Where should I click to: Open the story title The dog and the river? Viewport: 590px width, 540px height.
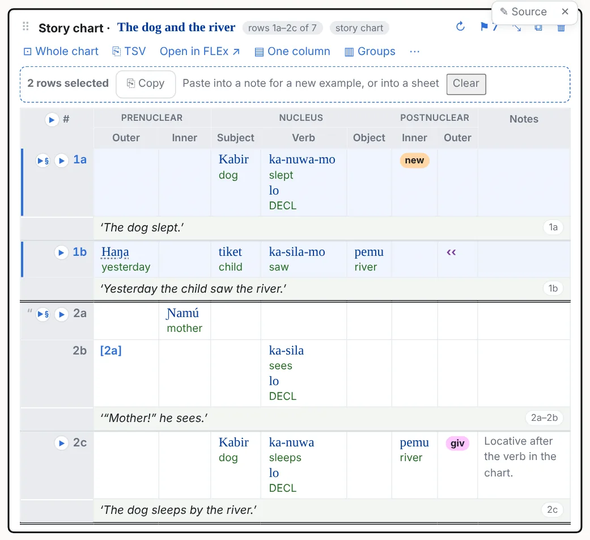tap(176, 27)
